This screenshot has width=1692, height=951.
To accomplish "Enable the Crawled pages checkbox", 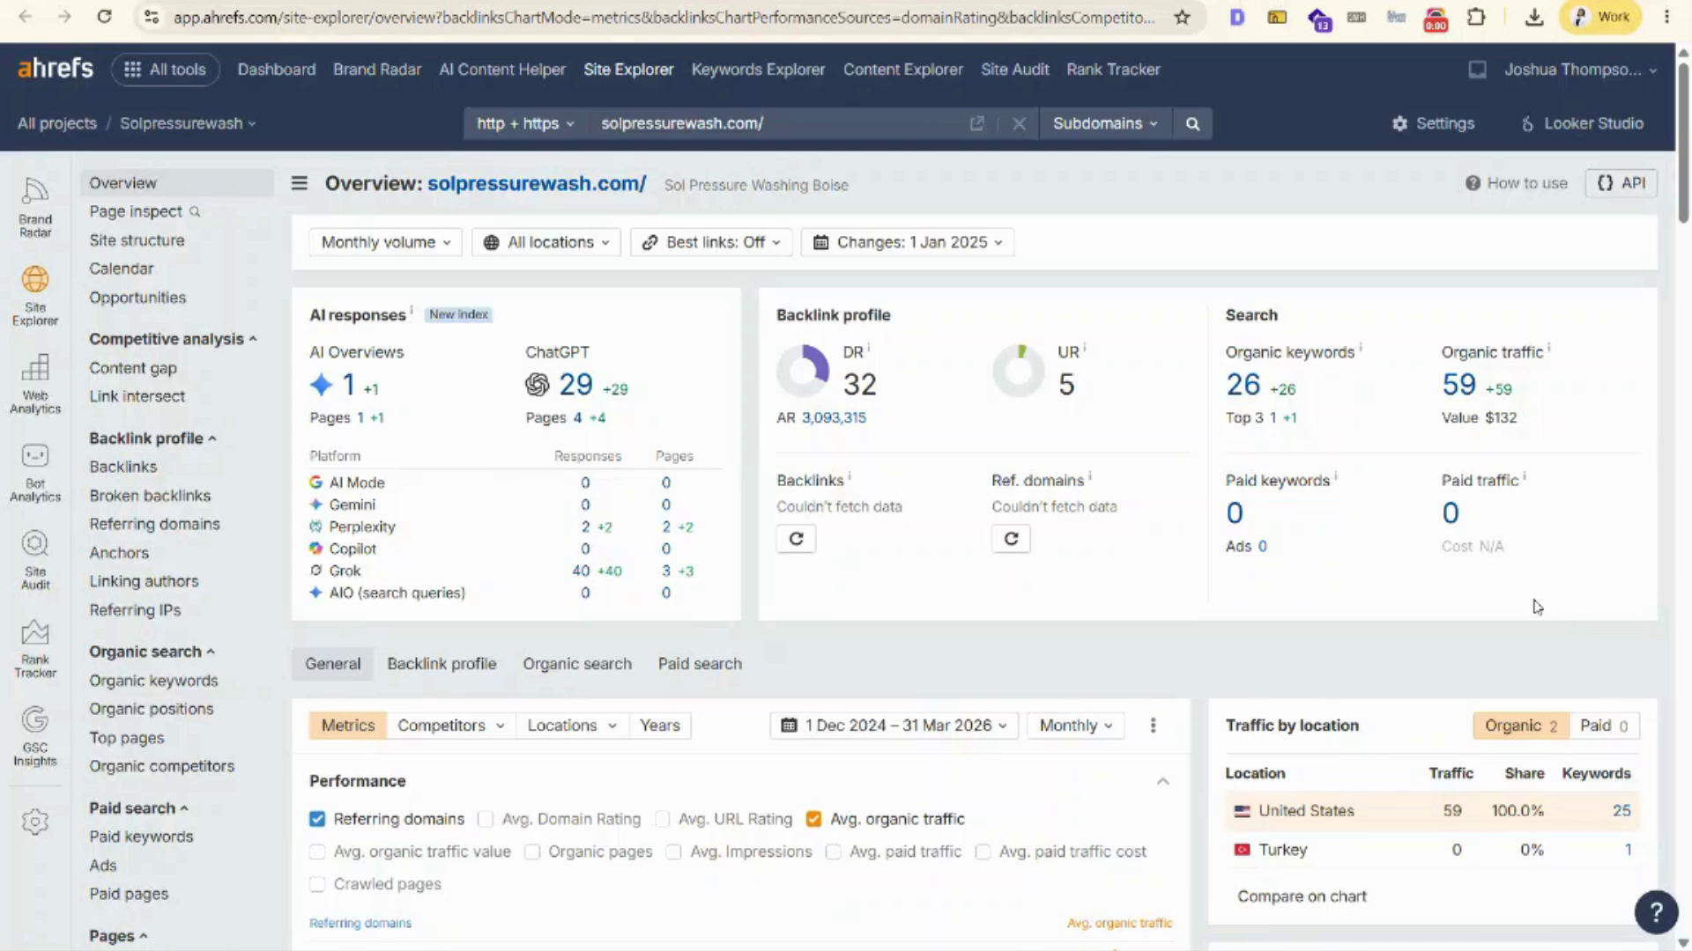I will point(317,884).
